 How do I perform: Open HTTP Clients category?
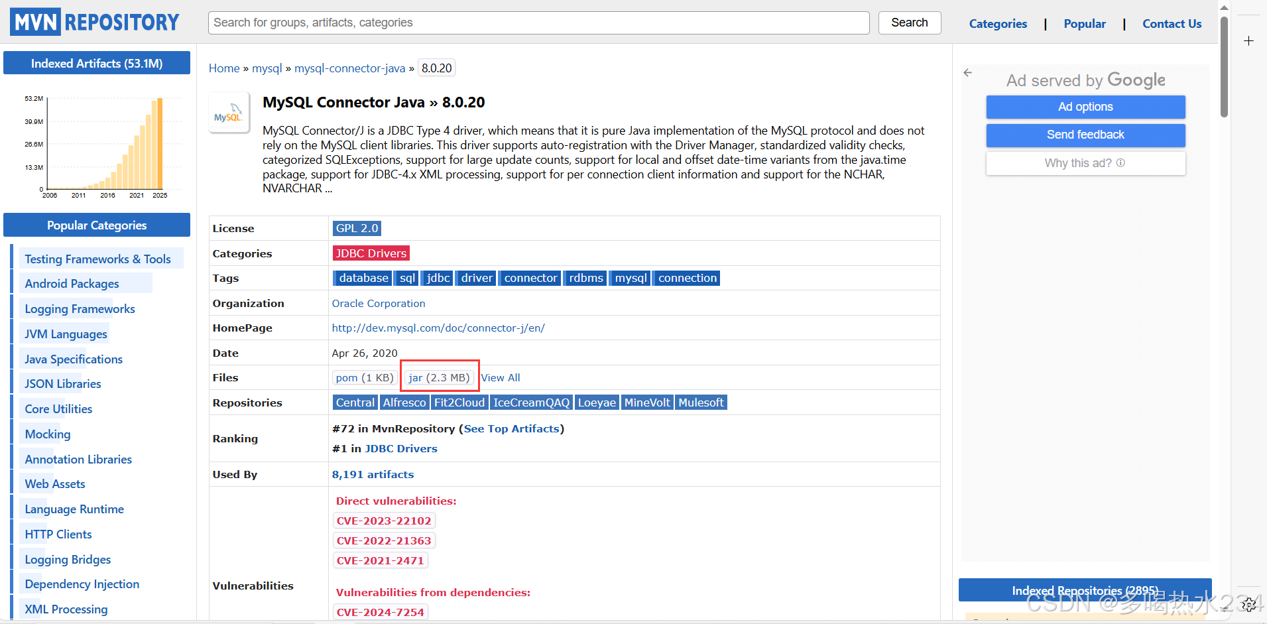(x=58, y=534)
